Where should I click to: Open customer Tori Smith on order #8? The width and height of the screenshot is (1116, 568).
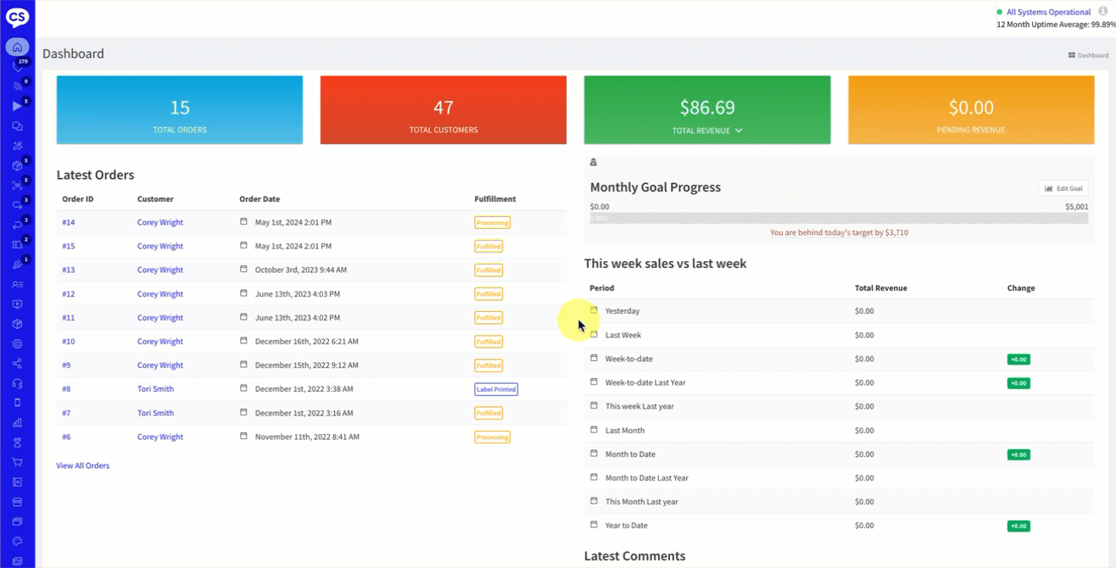click(155, 389)
